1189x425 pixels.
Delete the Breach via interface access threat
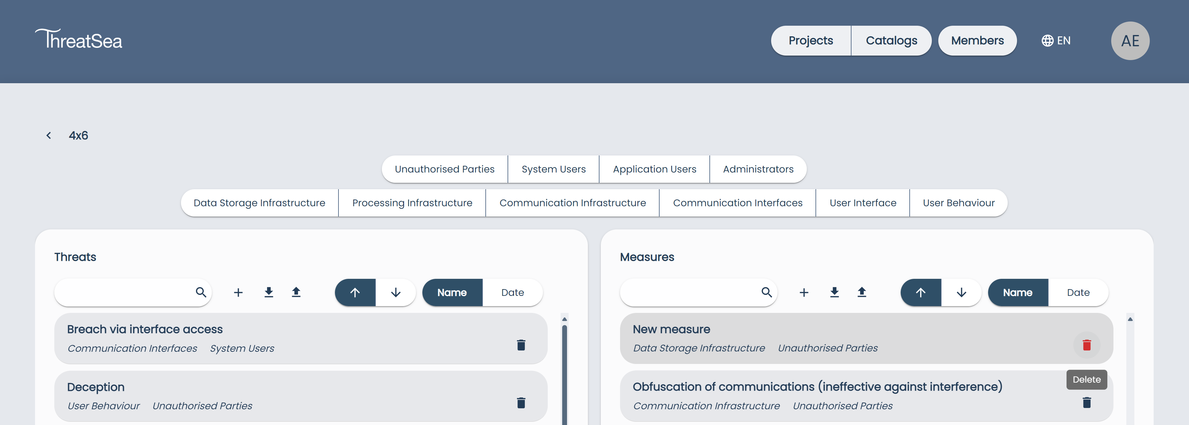(x=521, y=345)
